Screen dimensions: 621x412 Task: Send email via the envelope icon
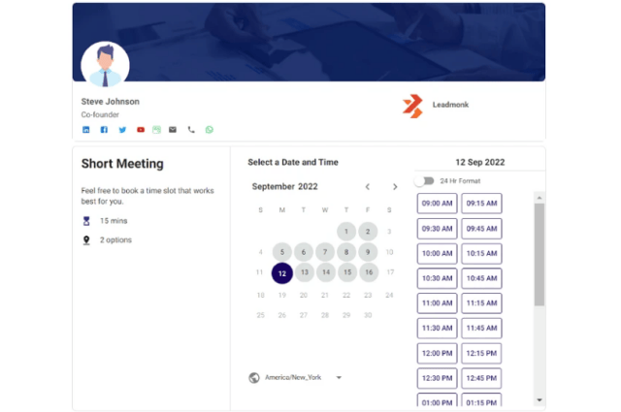(173, 130)
